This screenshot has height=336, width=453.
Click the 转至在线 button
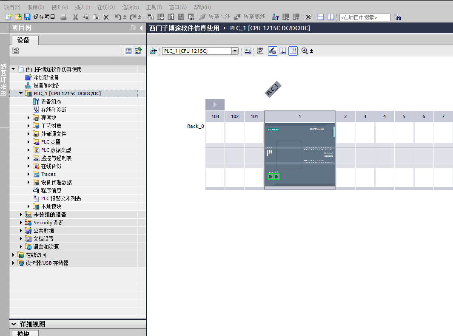click(x=215, y=17)
